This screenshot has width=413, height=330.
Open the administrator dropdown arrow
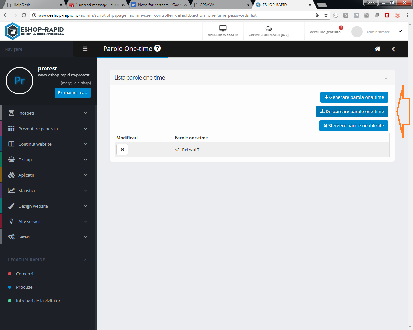point(400,31)
